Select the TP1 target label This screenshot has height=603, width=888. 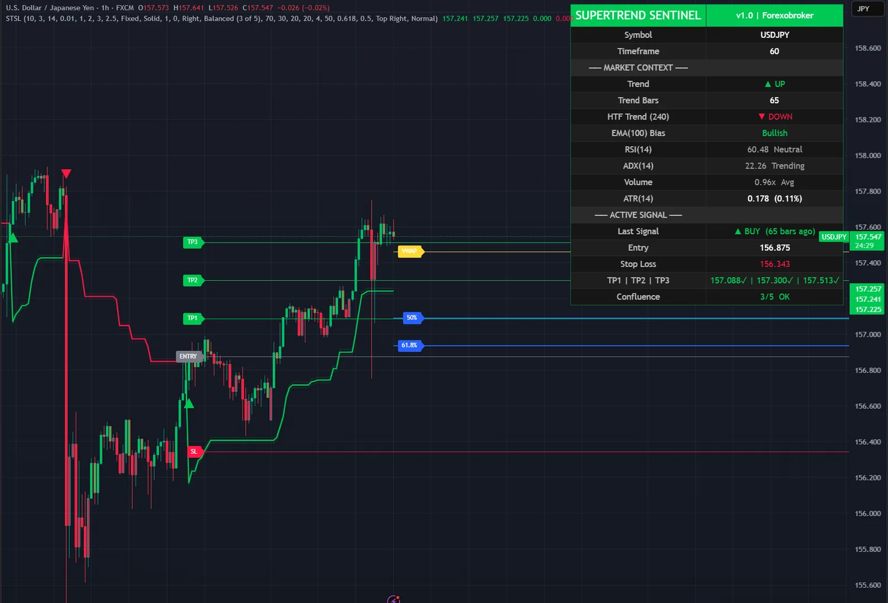coord(193,318)
